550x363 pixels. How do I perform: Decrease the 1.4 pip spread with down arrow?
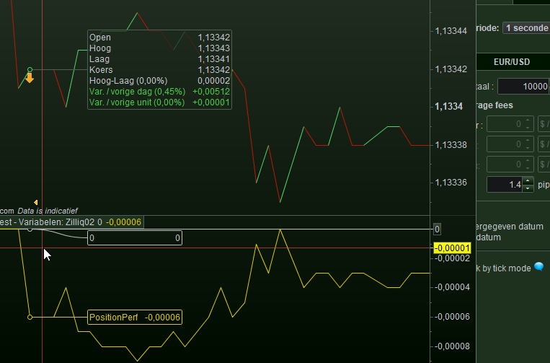528,188
